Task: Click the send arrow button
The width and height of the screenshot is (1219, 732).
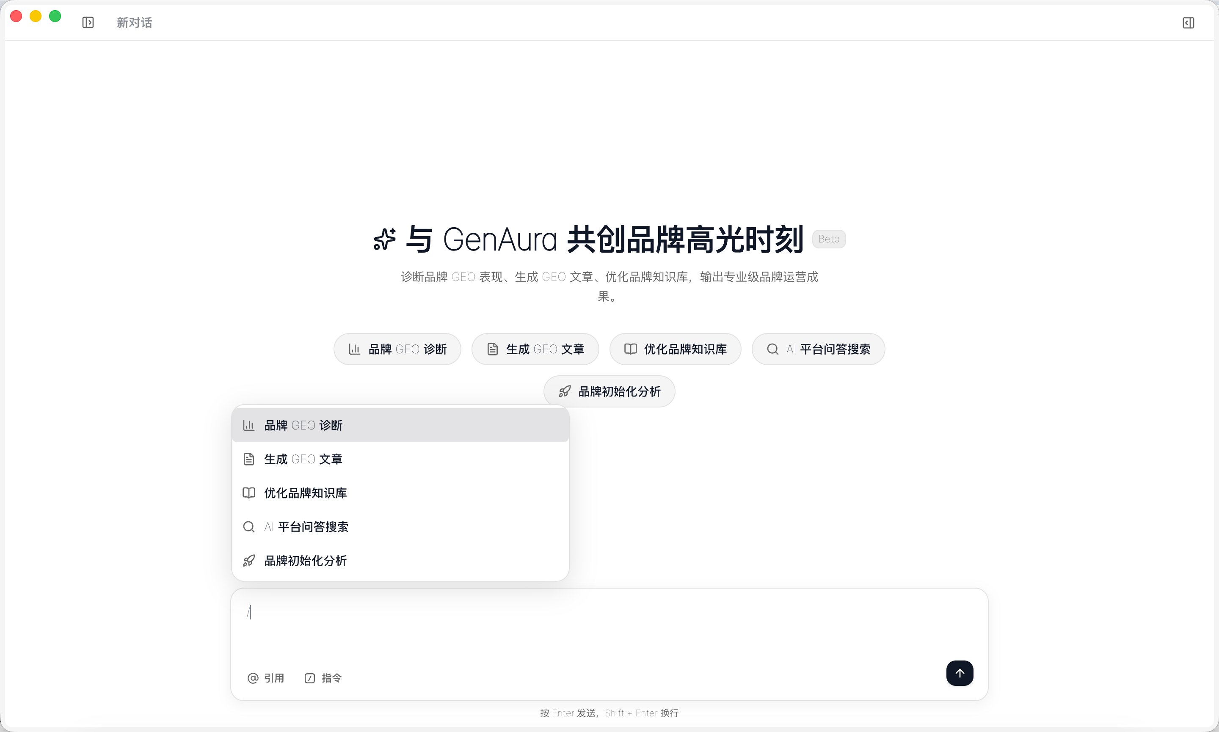Action: point(960,673)
